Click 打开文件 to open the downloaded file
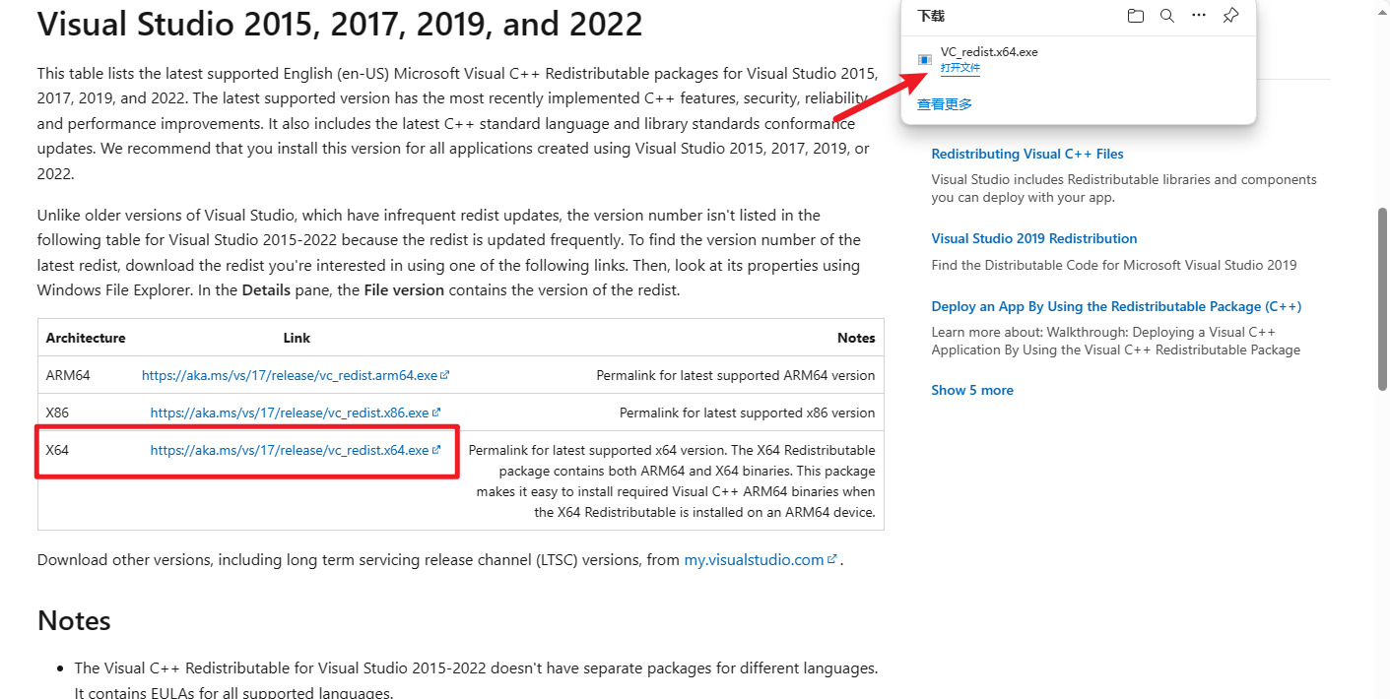 tap(960, 68)
